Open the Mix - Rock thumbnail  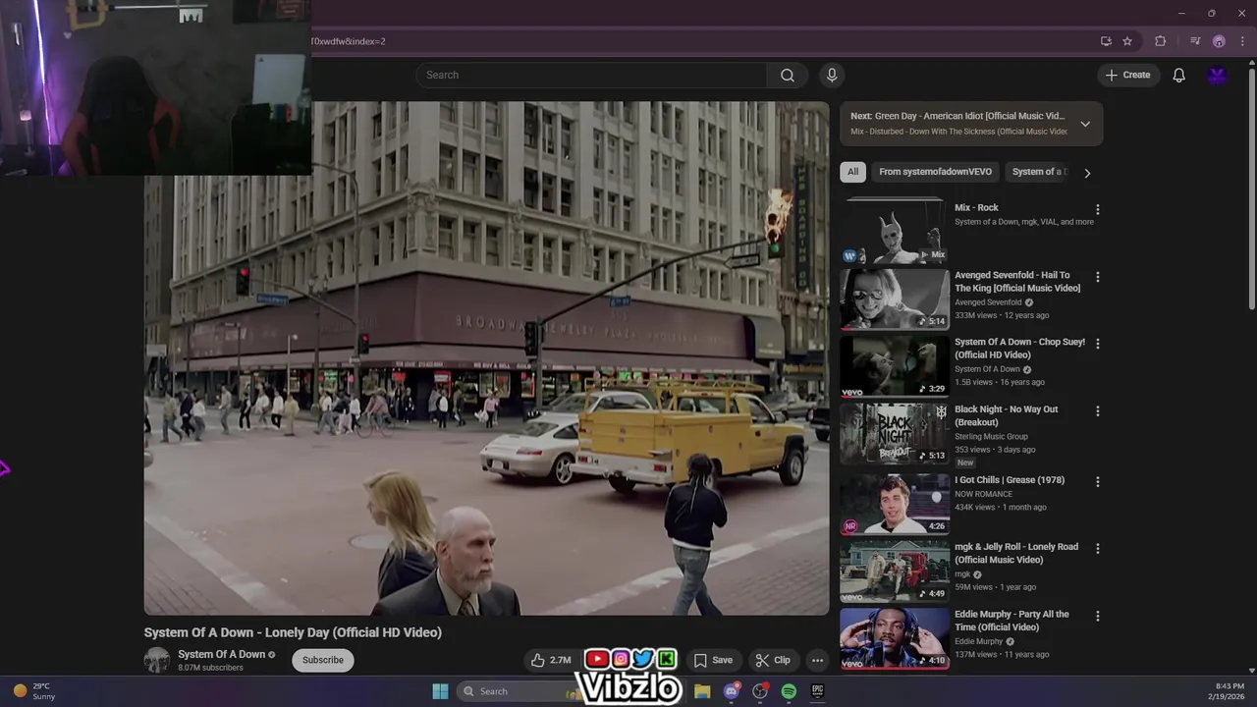(895, 231)
